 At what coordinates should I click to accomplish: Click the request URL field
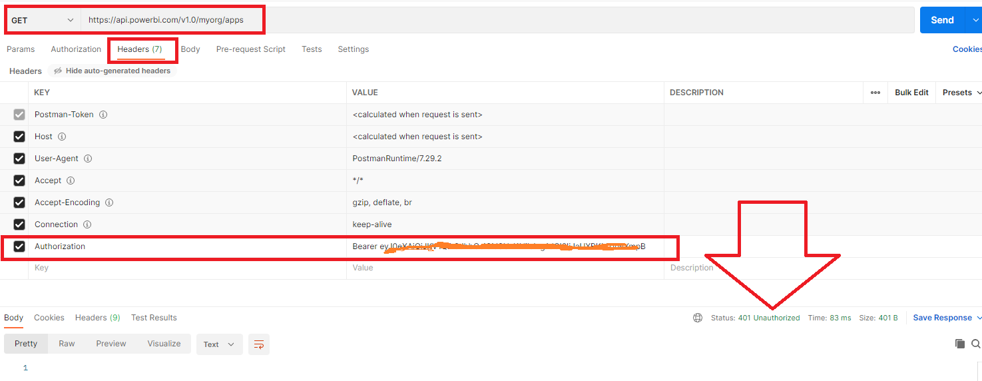[497, 20]
